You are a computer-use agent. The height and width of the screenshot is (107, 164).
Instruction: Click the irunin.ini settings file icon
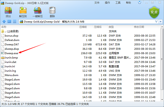(3, 66)
